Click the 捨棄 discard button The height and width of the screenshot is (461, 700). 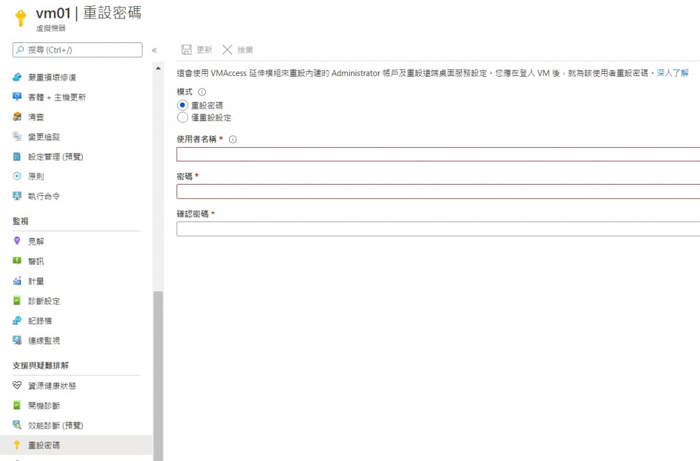(x=238, y=49)
